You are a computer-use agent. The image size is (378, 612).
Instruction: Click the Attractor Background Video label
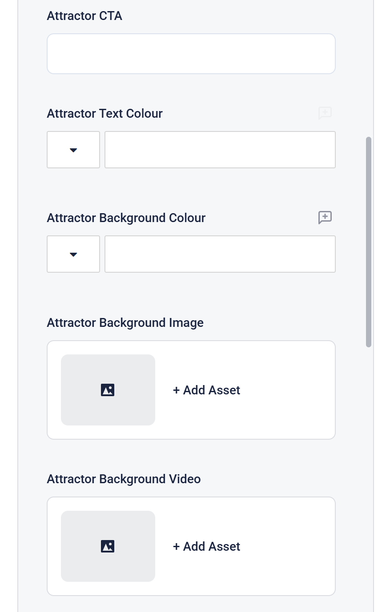pyautogui.click(x=124, y=479)
